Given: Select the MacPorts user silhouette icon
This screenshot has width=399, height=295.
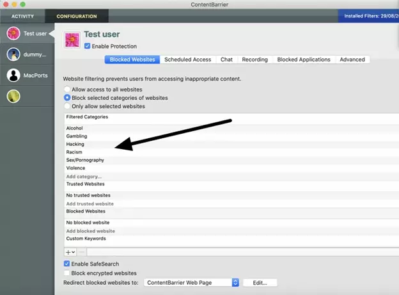Looking at the screenshot, I should coord(13,76).
